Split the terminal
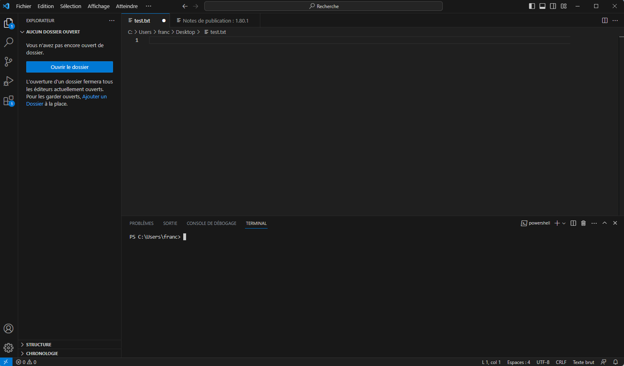 click(x=573, y=223)
